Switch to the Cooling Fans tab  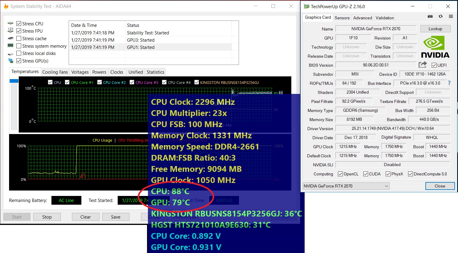55,72
